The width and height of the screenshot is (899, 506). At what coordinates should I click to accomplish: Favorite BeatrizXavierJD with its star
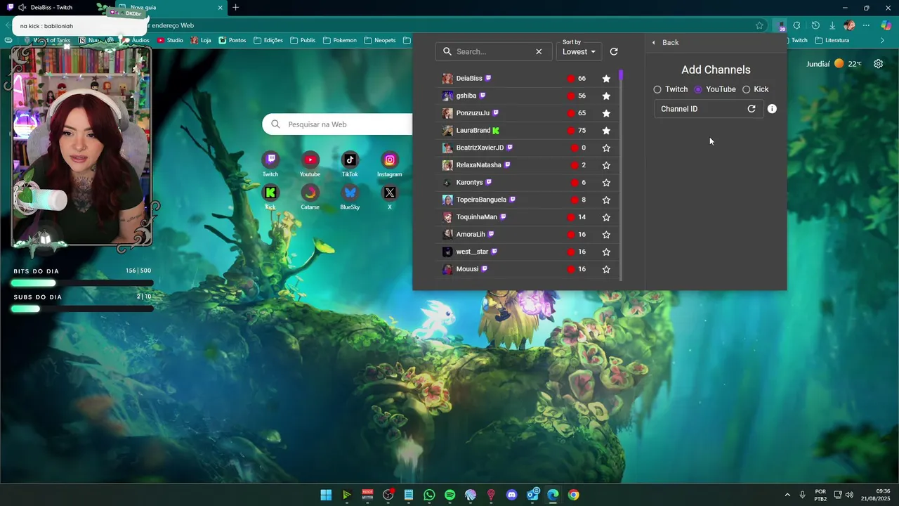pos(606,148)
